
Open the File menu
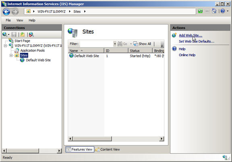8,20
